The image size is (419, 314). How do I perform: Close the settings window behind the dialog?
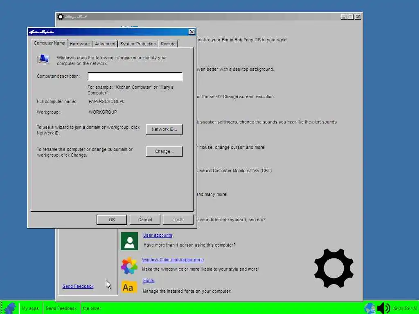[x=358, y=17]
